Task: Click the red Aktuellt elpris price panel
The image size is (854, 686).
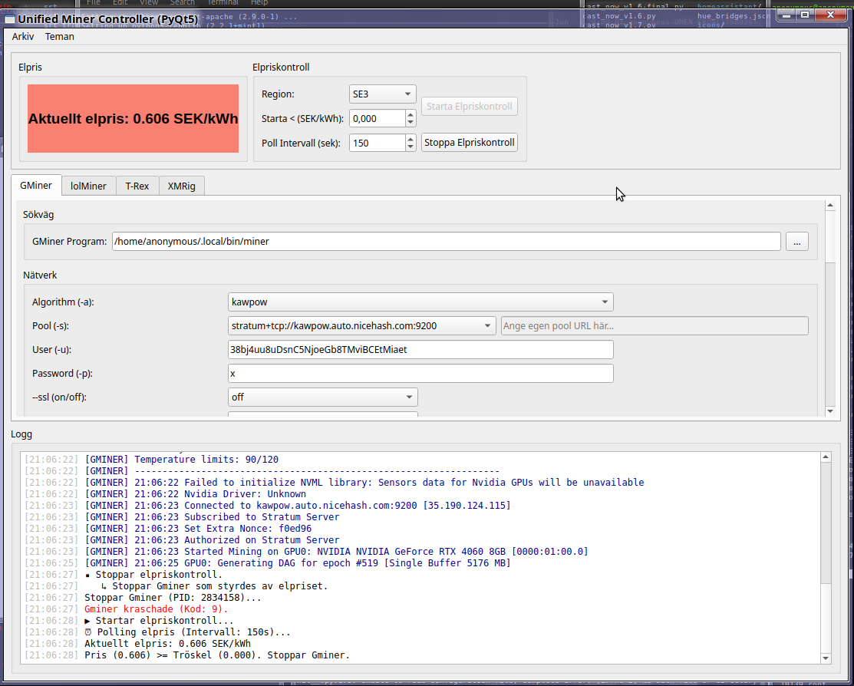Action: [x=134, y=119]
